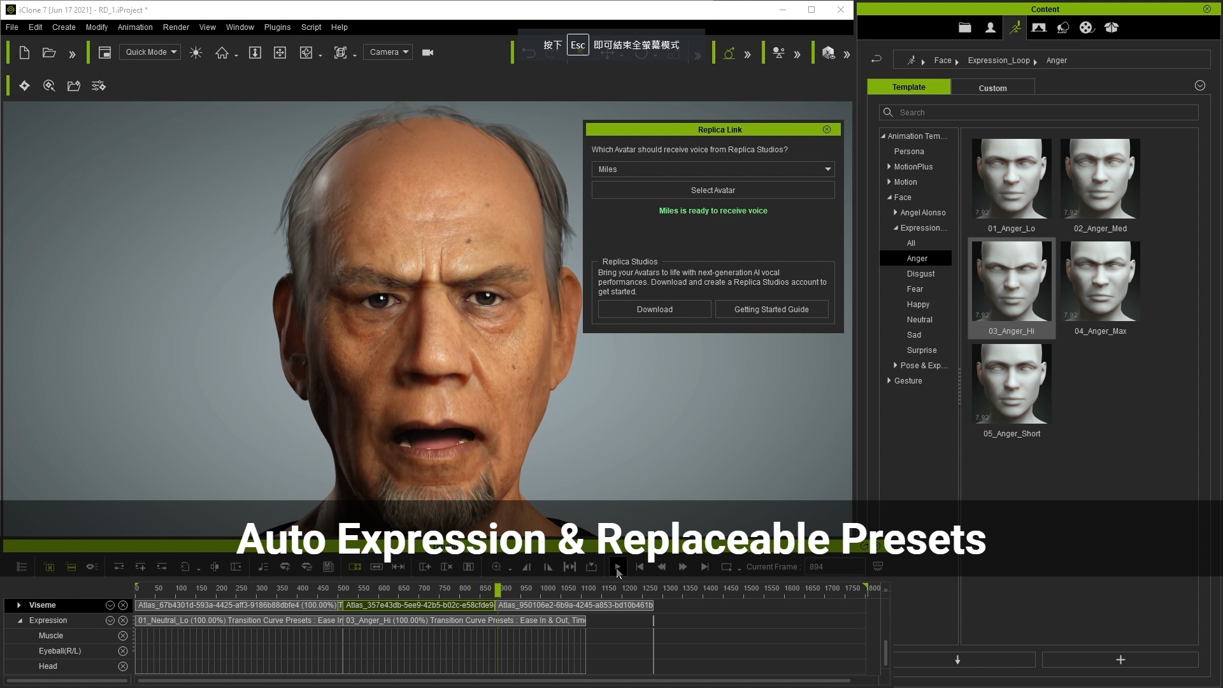Select the Actor tab icon in Content
The width and height of the screenshot is (1223, 688).
click(990, 27)
